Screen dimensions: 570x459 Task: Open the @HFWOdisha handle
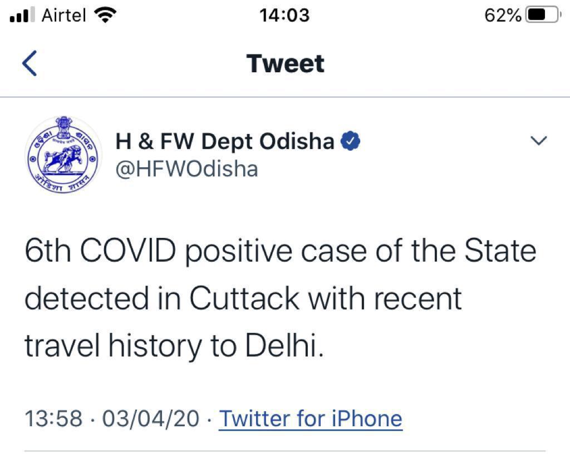187,169
